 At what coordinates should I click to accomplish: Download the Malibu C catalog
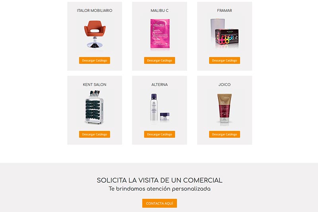click(x=160, y=60)
